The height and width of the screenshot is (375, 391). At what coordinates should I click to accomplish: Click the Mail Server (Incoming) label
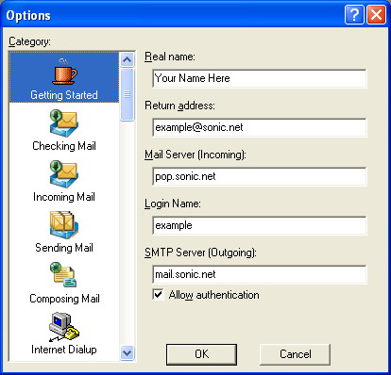pyautogui.click(x=195, y=155)
